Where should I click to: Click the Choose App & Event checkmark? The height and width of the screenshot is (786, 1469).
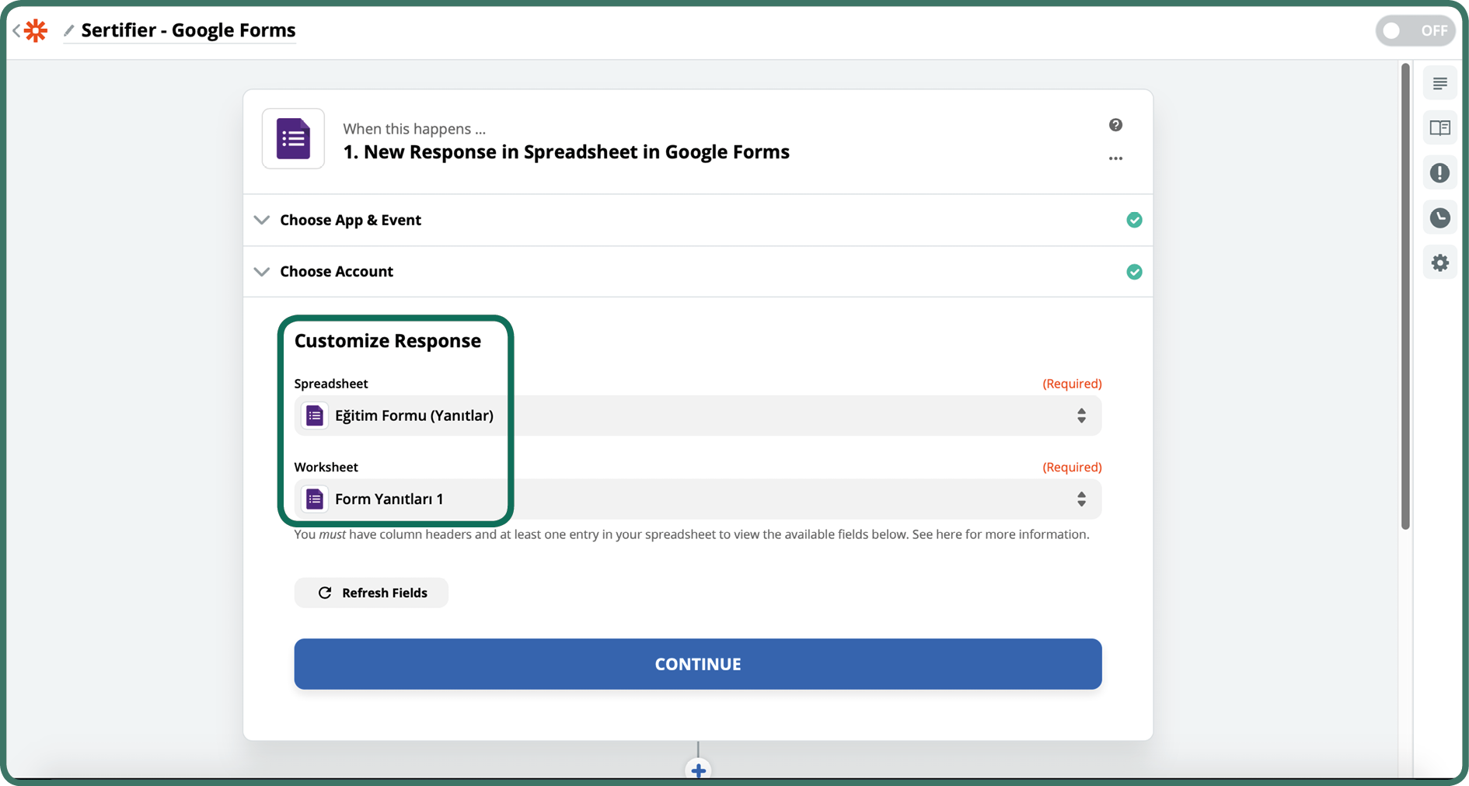[x=1134, y=220]
